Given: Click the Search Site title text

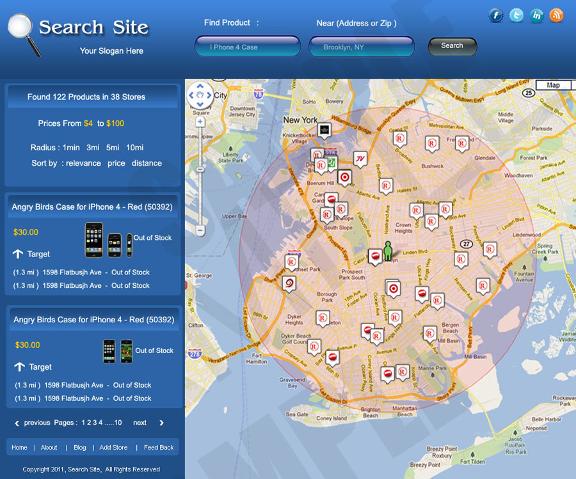Looking at the screenshot, I should pyautogui.click(x=93, y=27).
